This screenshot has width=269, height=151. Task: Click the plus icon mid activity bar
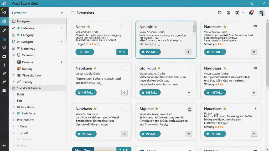coord(4,65)
